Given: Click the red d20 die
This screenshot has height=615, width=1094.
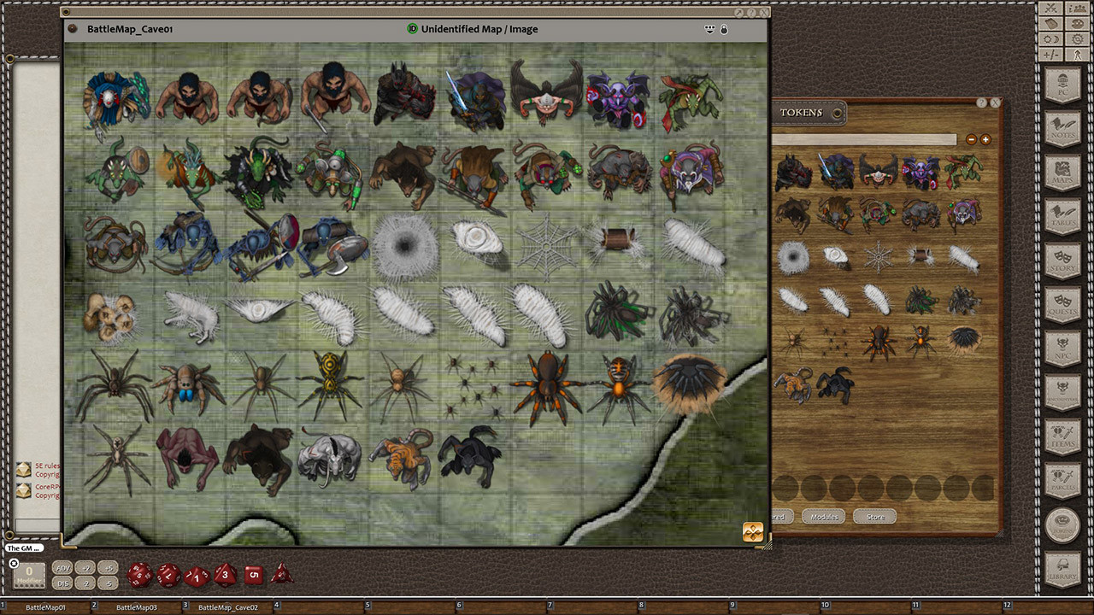Looking at the screenshot, I should (x=140, y=574).
